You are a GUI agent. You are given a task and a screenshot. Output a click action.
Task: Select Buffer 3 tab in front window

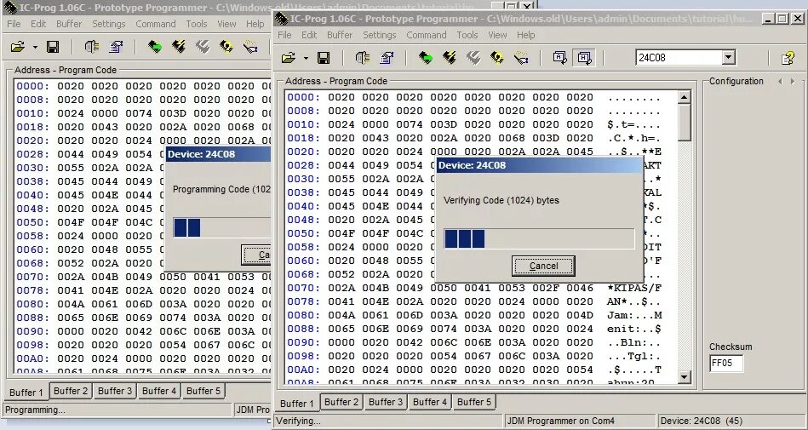pos(386,402)
